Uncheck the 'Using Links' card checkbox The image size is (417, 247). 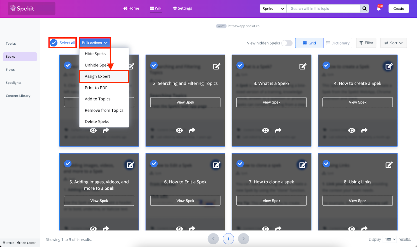coord(326,164)
